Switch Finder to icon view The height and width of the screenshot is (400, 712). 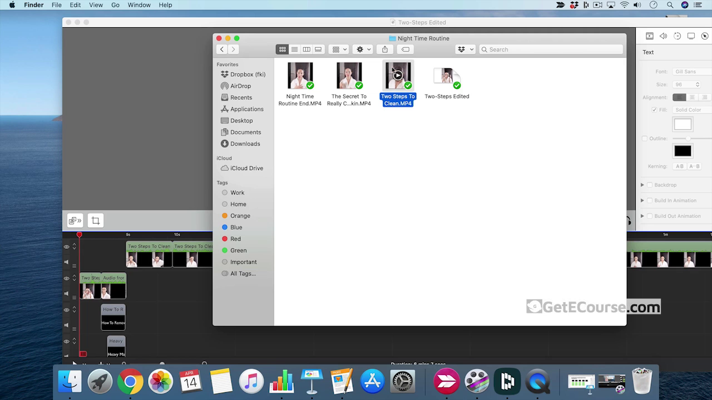pos(283,49)
